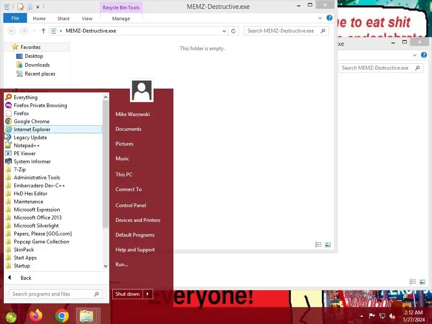Switch to the Share ribbon tab
Image resolution: width=432 pixels, height=324 pixels.
63,19
